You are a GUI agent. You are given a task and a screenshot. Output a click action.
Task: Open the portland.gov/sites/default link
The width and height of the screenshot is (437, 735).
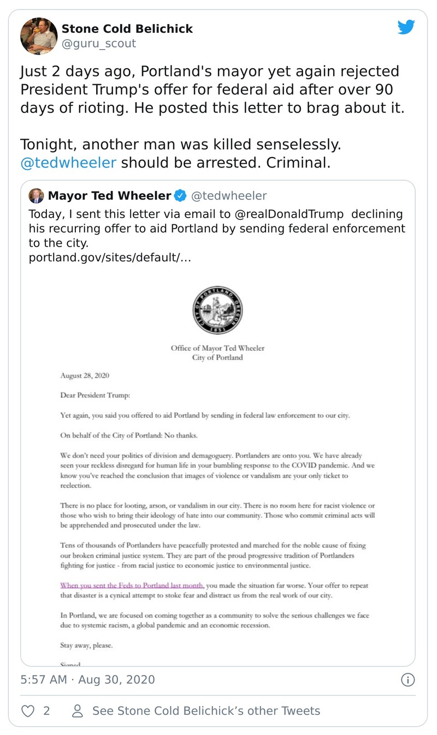(109, 256)
